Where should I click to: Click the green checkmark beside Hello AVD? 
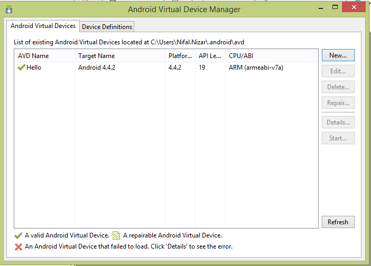21,68
